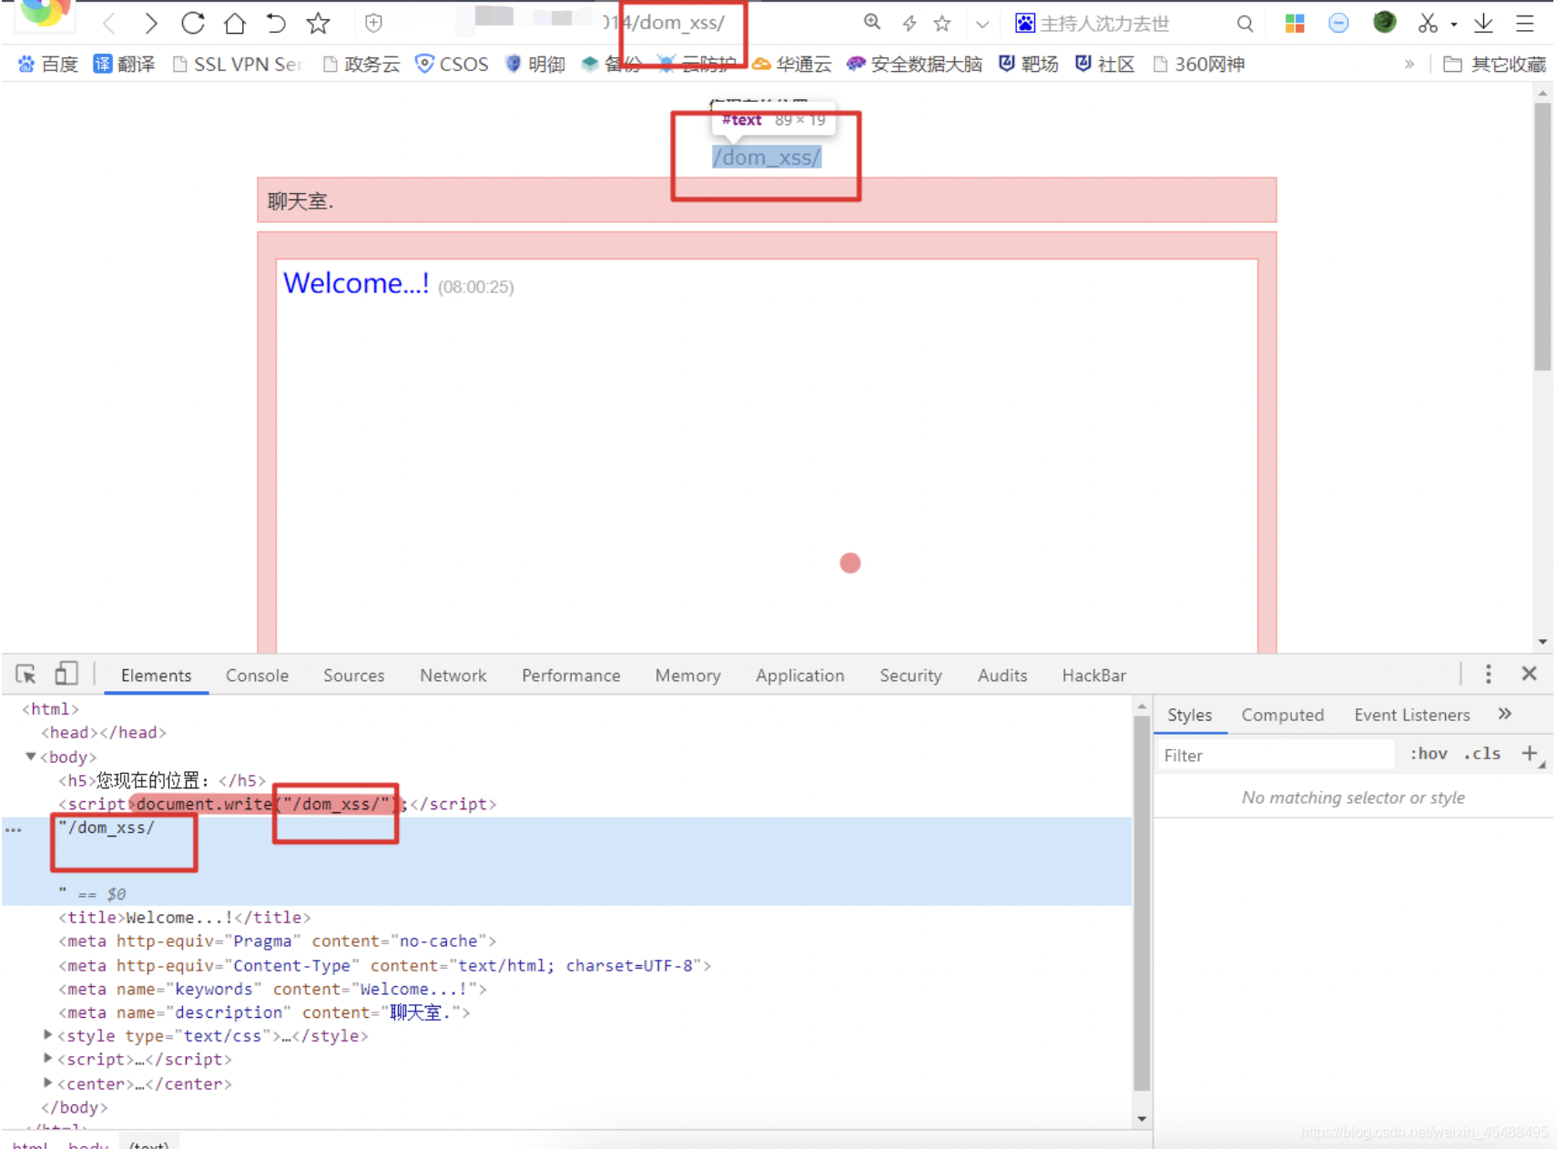Toggle the .cls class editor
Screen dimensions: 1557x1149
(1481, 754)
